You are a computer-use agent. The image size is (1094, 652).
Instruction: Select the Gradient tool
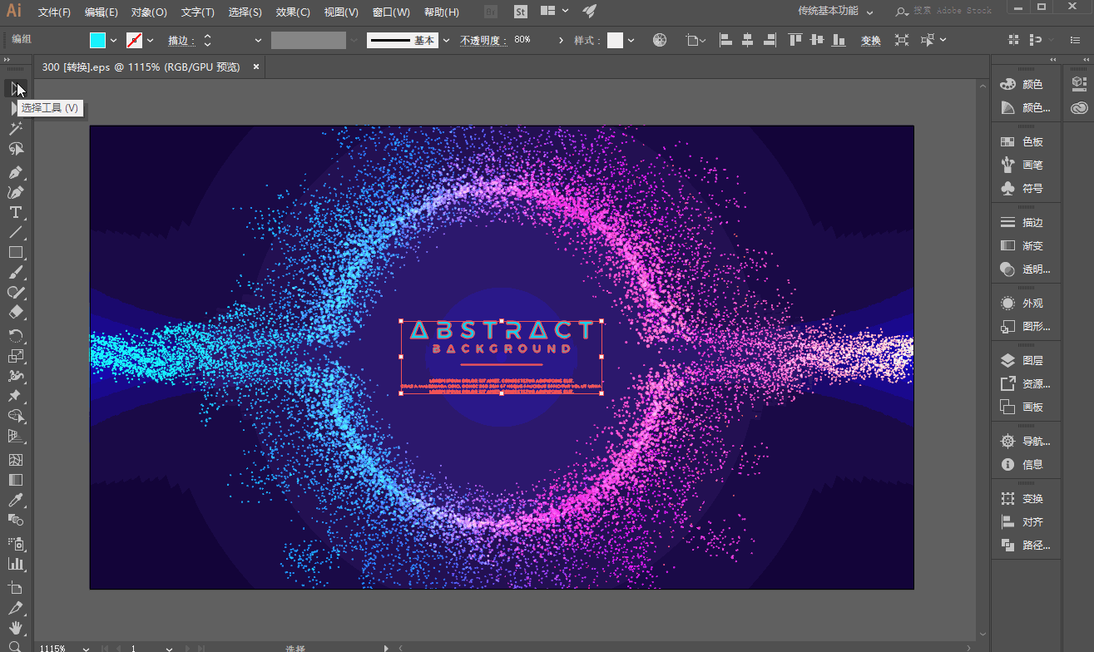[16, 480]
